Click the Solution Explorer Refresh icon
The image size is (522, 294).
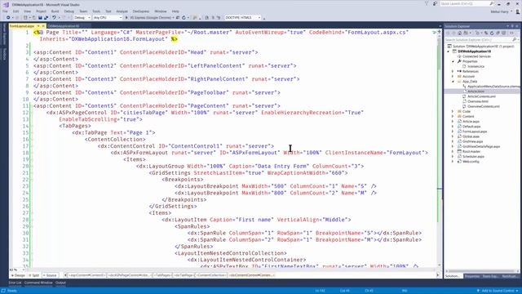pyautogui.click(x=492, y=33)
